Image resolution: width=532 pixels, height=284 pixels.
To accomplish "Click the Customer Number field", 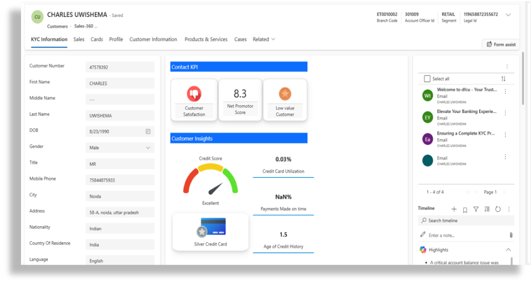I will 120,67.
